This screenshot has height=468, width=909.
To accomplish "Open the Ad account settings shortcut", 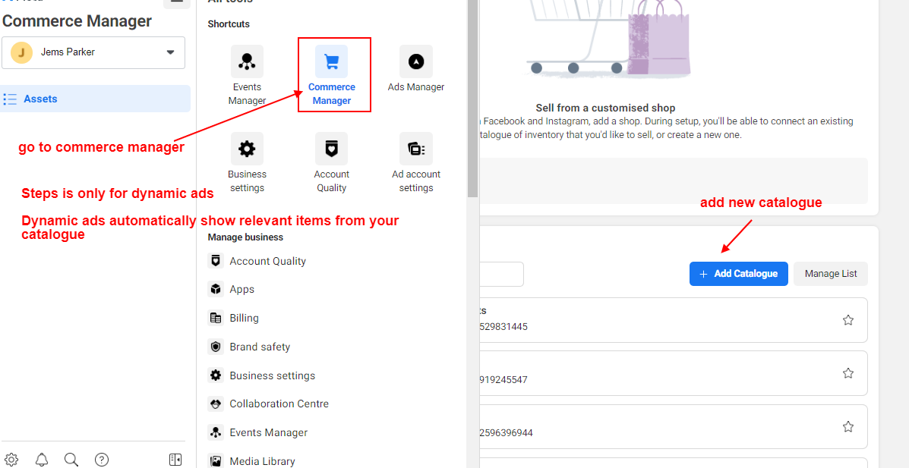I will click(x=415, y=149).
